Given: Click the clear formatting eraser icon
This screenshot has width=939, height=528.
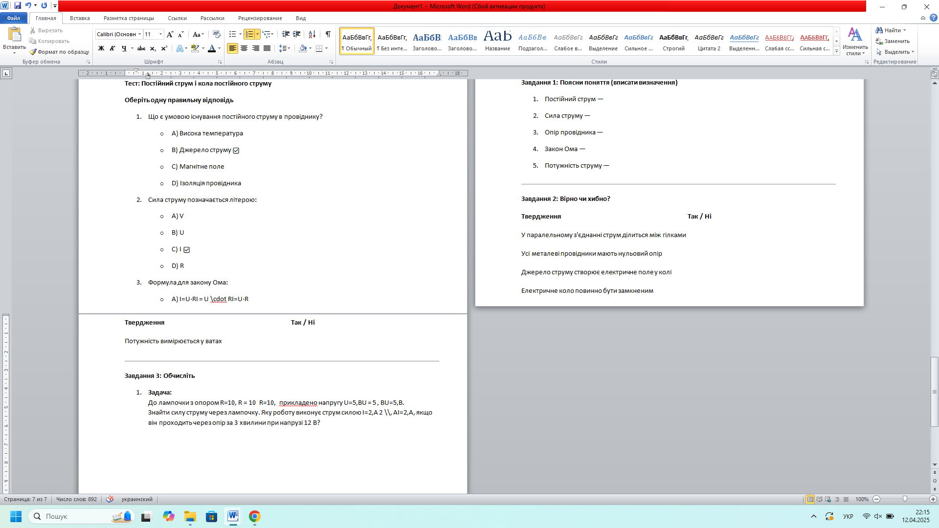Looking at the screenshot, I should click(x=217, y=34).
